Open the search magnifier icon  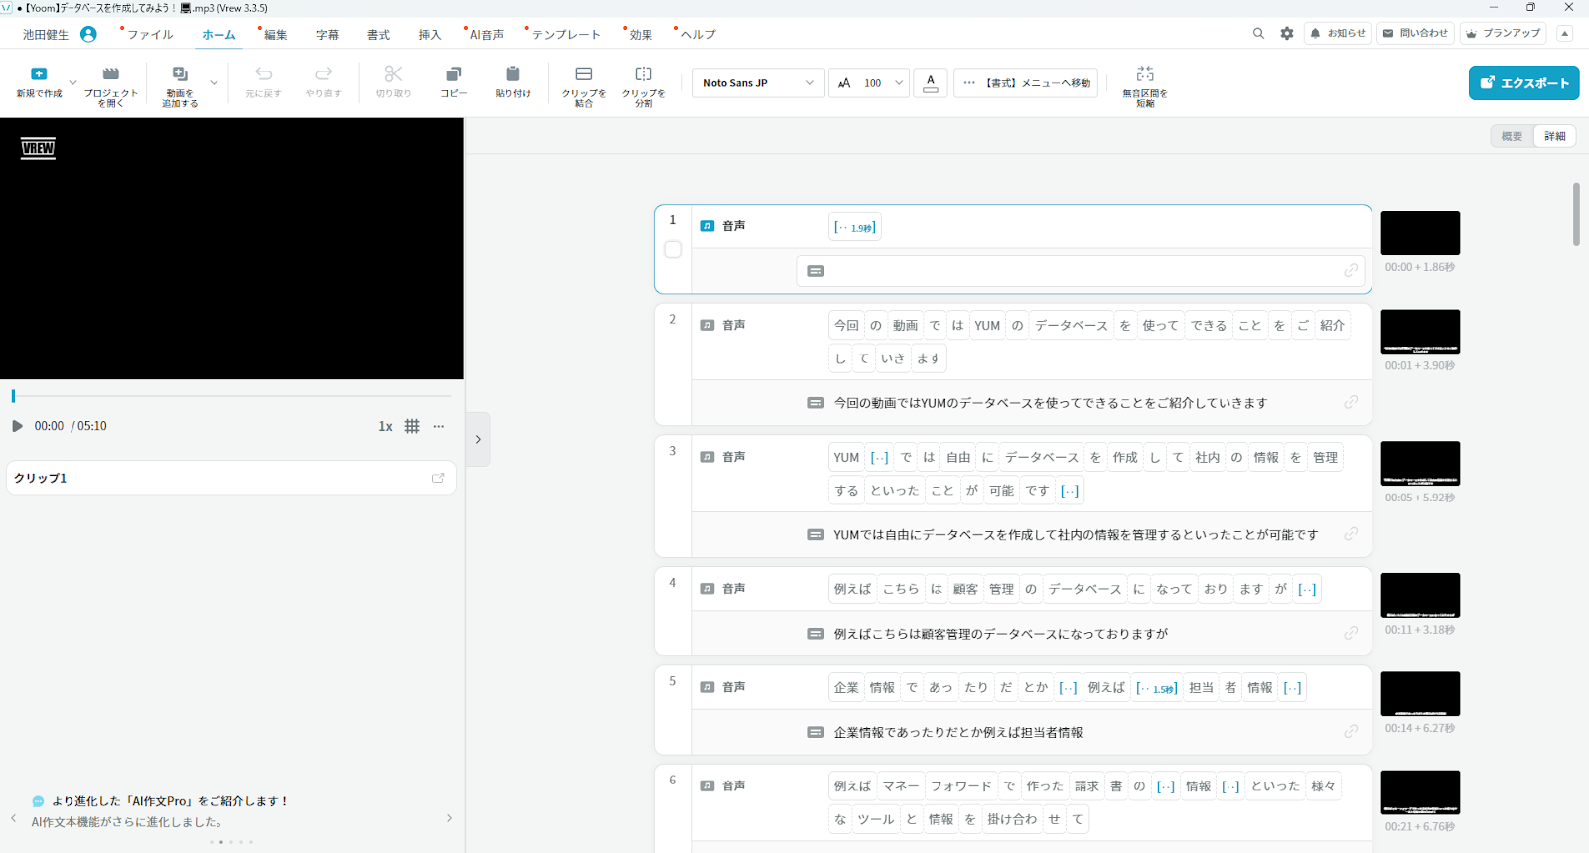1258,33
